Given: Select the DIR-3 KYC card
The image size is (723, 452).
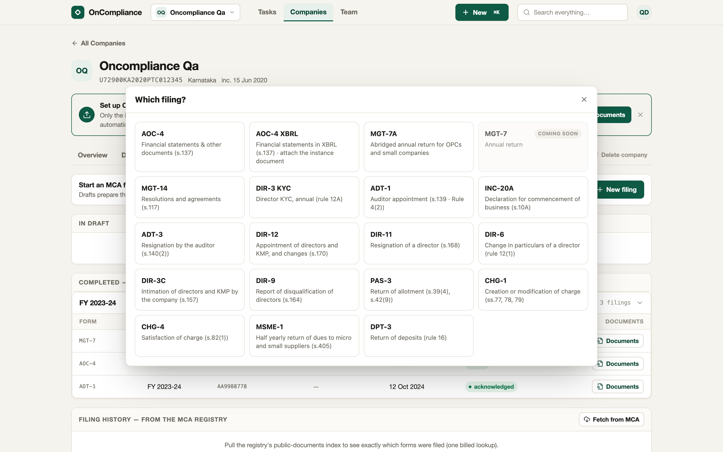Looking at the screenshot, I should tap(304, 197).
